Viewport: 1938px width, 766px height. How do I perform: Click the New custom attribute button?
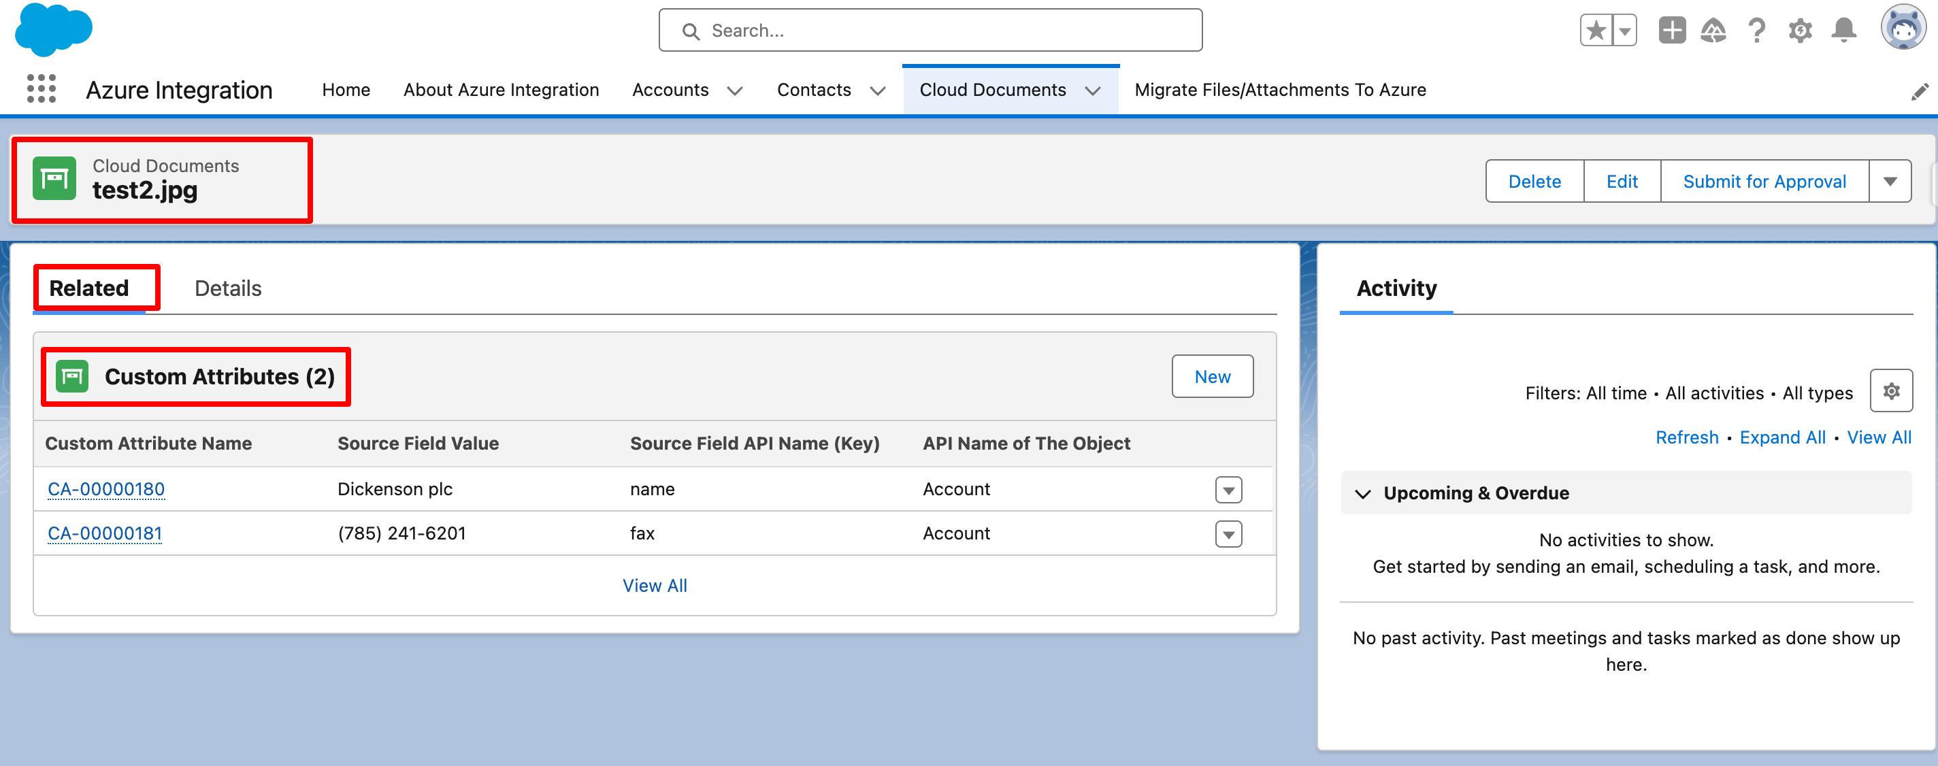[x=1212, y=376]
